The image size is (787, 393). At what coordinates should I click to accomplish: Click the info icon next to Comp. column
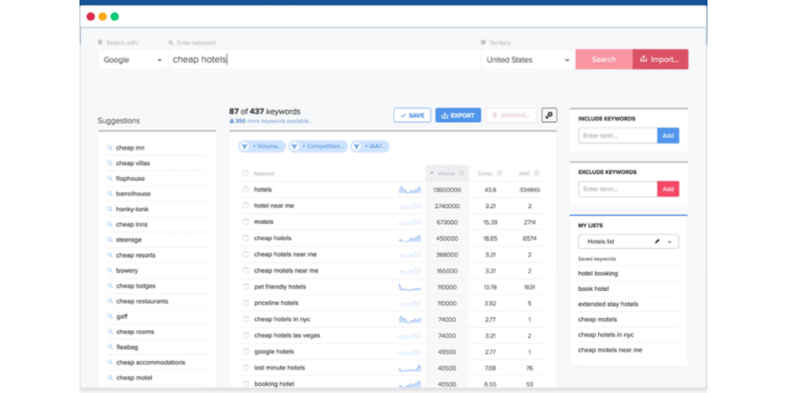coord(499,174)
